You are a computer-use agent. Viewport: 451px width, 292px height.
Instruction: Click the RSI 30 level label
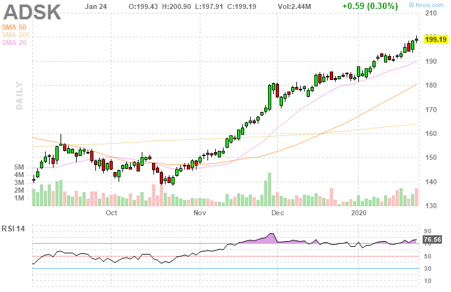tap(428, 269)
